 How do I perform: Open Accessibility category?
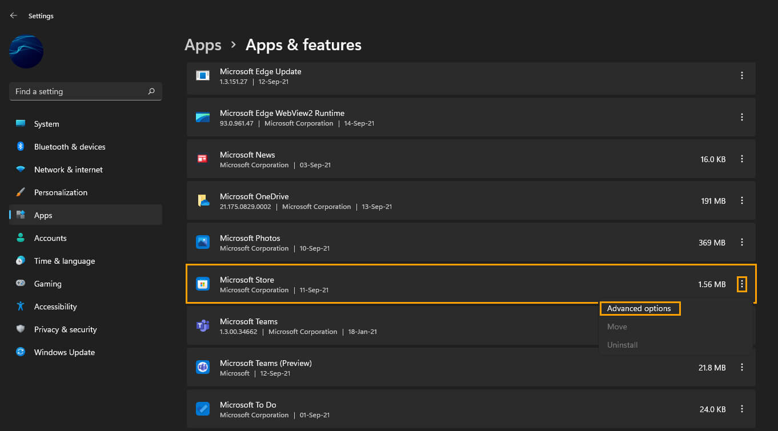pos(86,307)
